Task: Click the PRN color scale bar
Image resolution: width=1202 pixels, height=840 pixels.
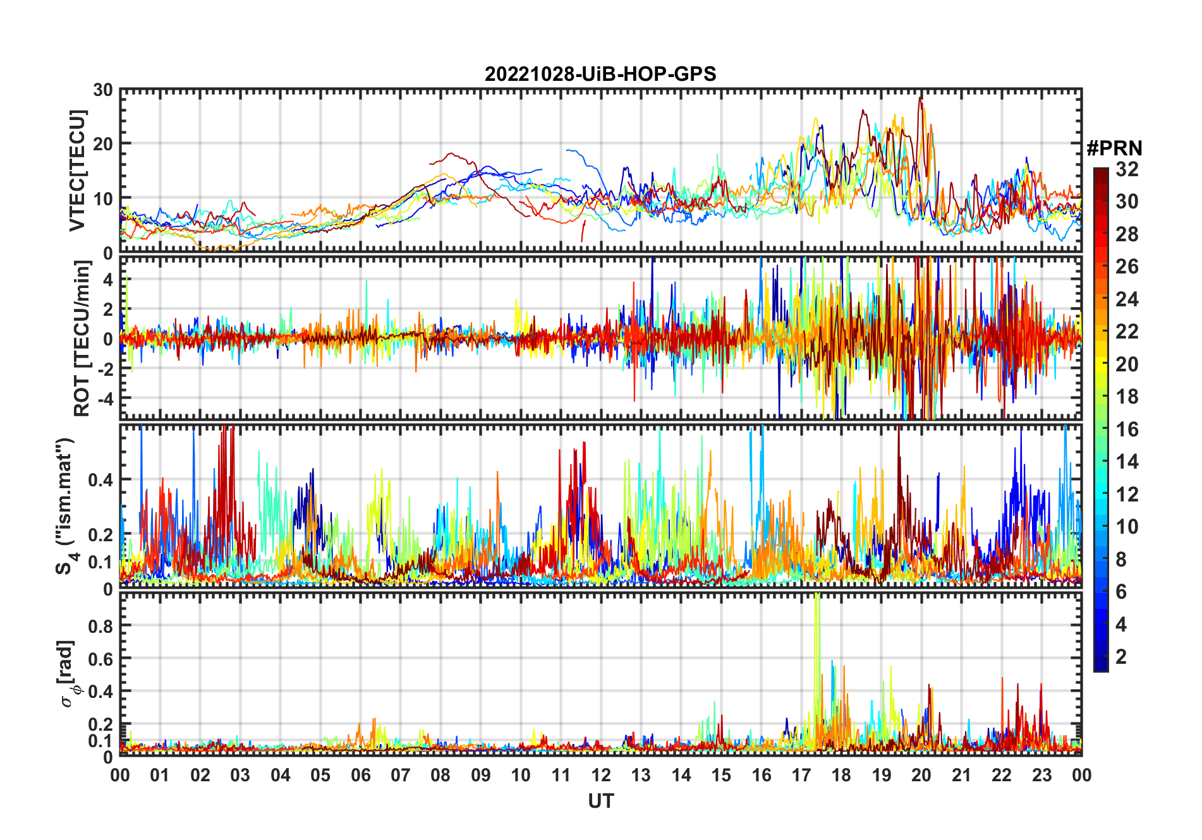Action: click(x=1101, y=419)
